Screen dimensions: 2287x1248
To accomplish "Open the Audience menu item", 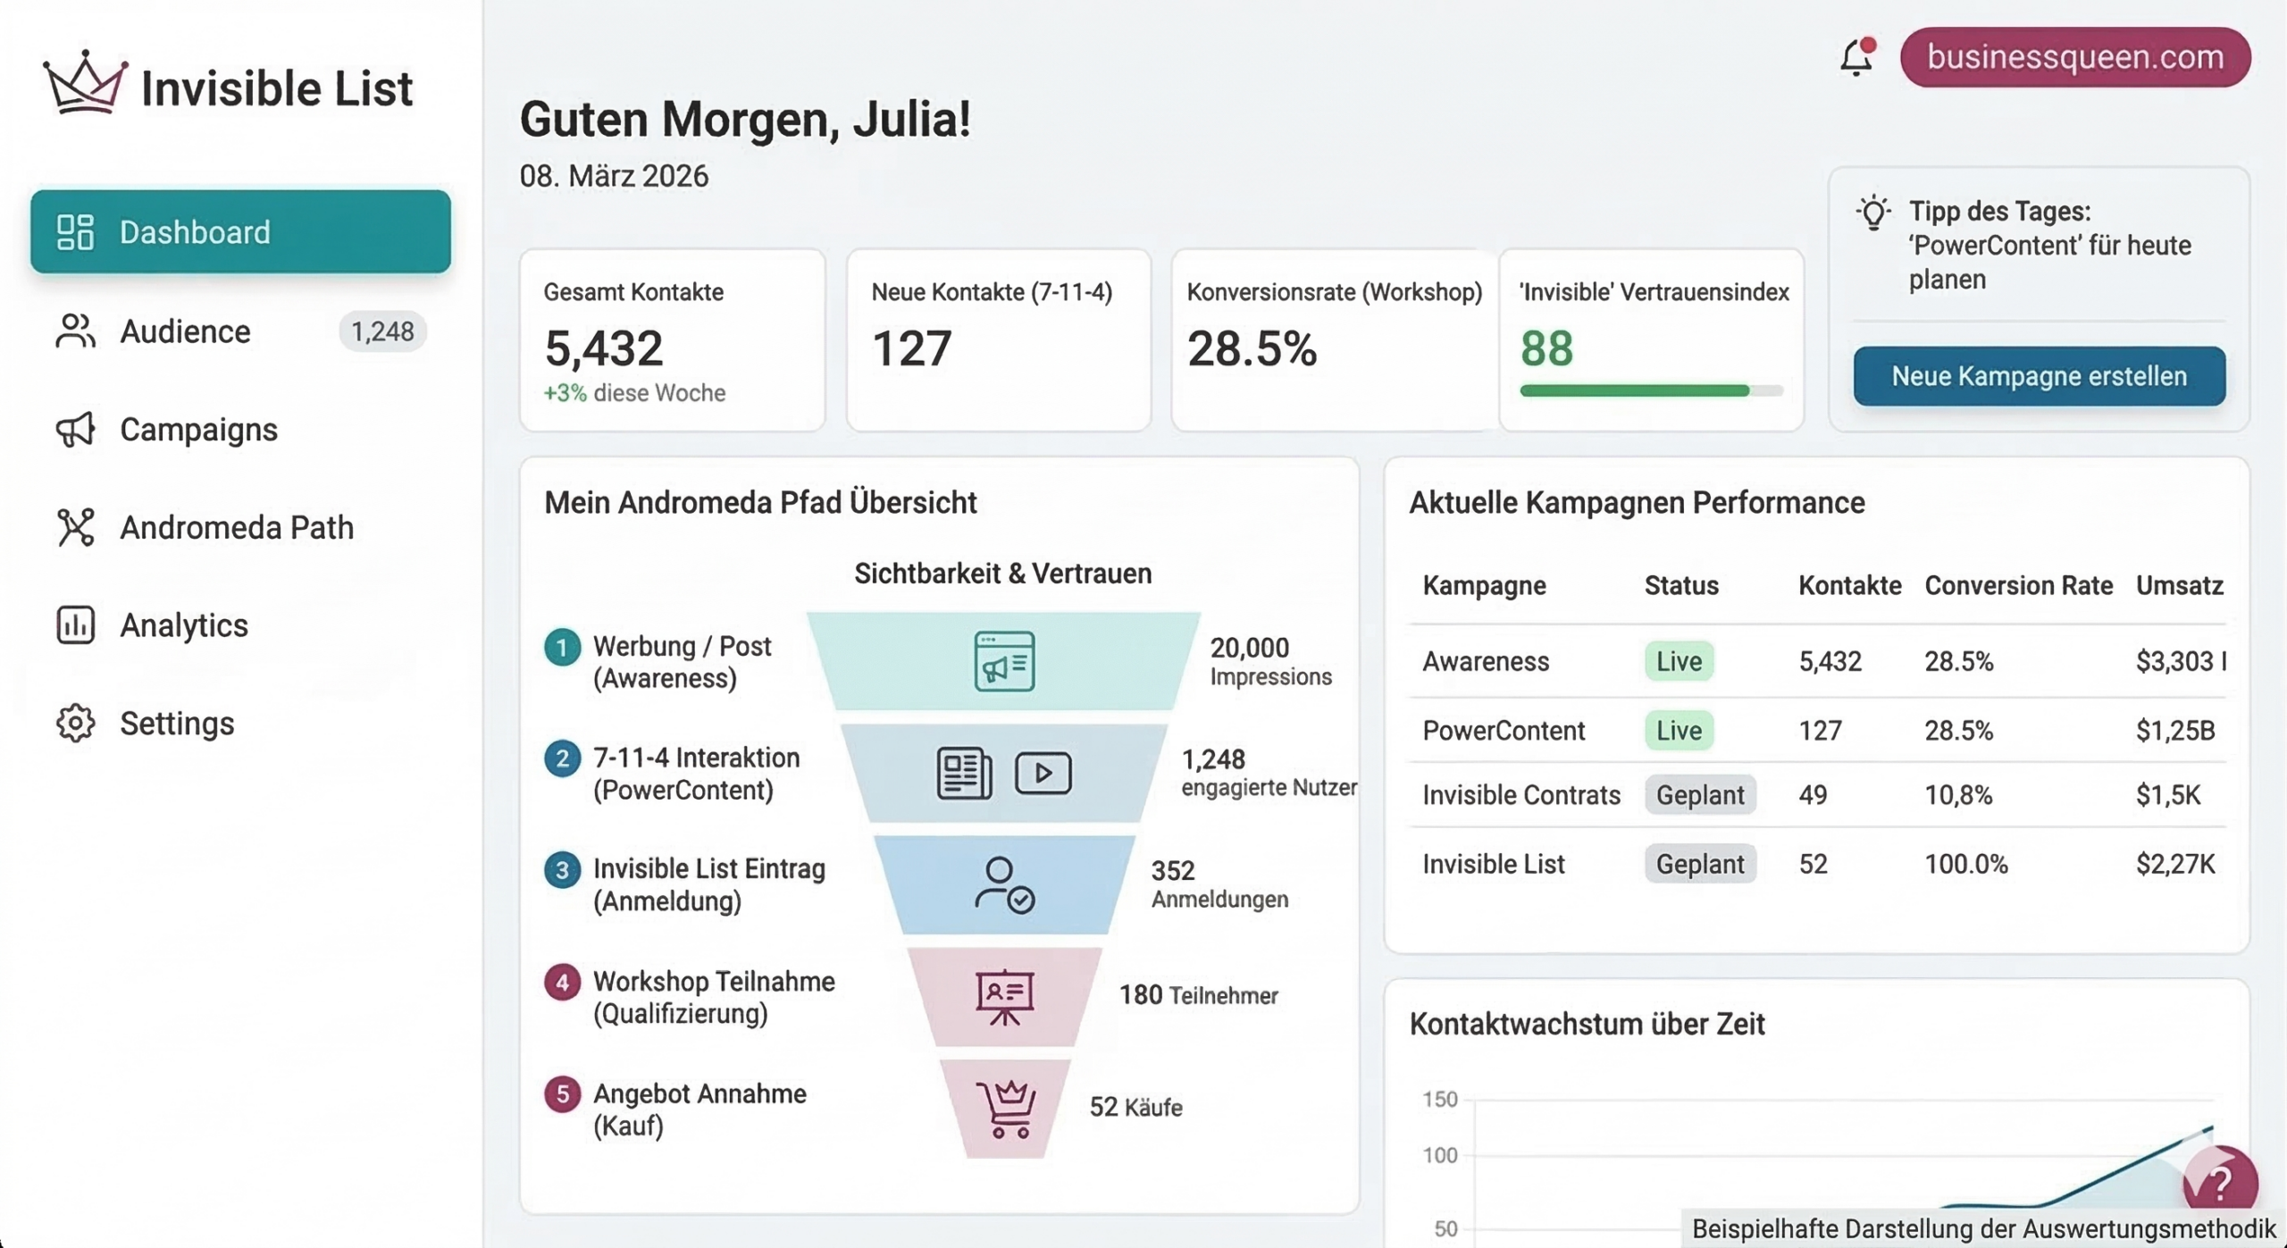I will pyautogui.click(x=185, y=331).
